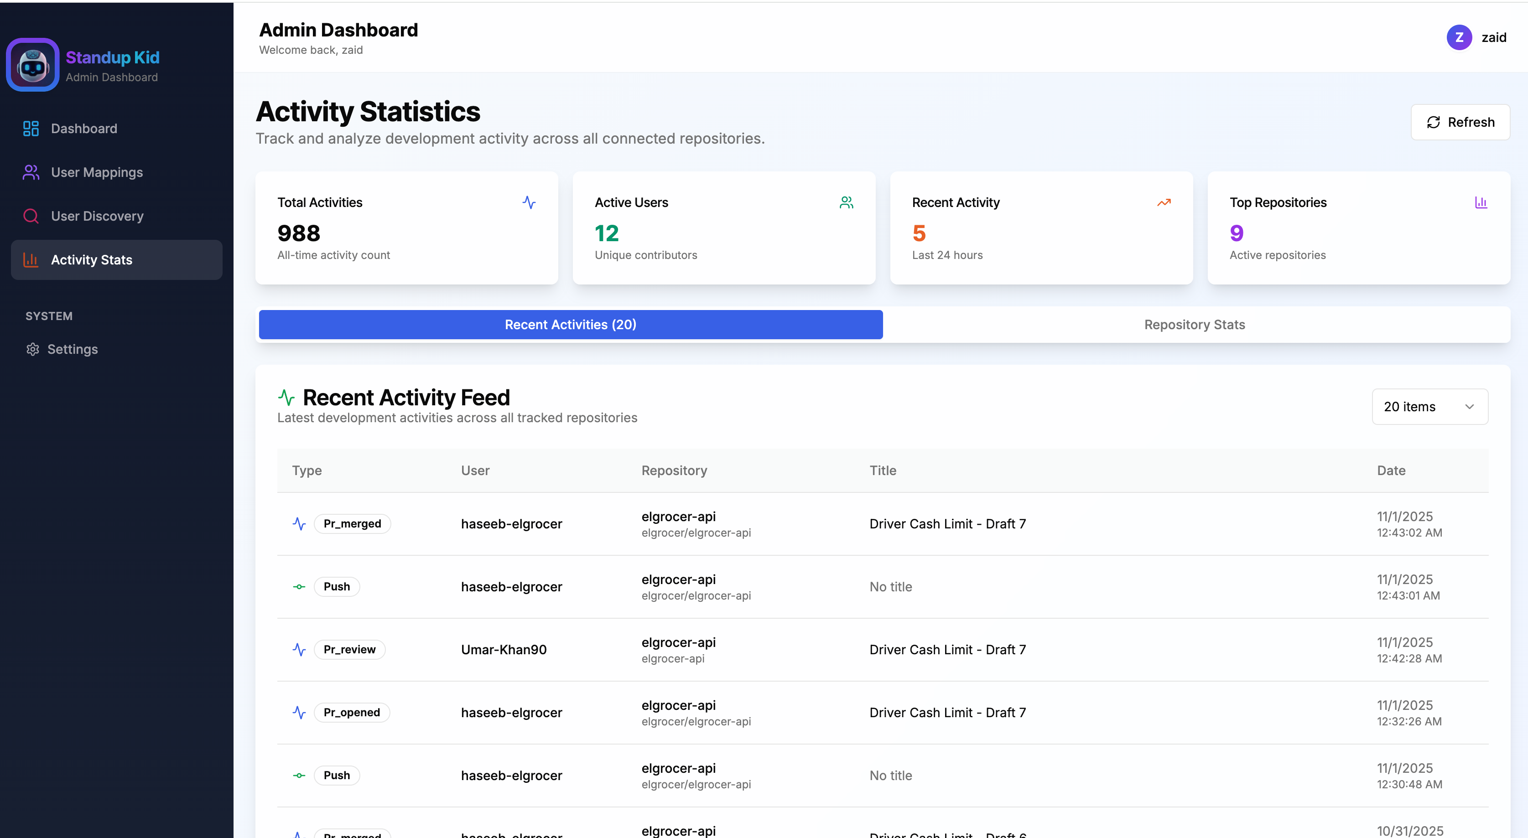Screen dimensions: 1528x838
Task: Switch to Repository Stats tab
Action: click(x=1194, y=325)
